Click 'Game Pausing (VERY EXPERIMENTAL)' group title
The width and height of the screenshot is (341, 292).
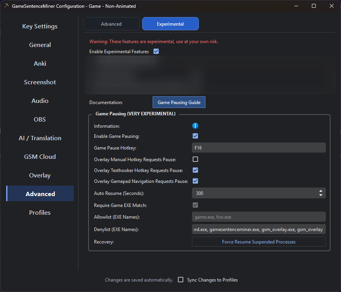[x=136, y=114]
